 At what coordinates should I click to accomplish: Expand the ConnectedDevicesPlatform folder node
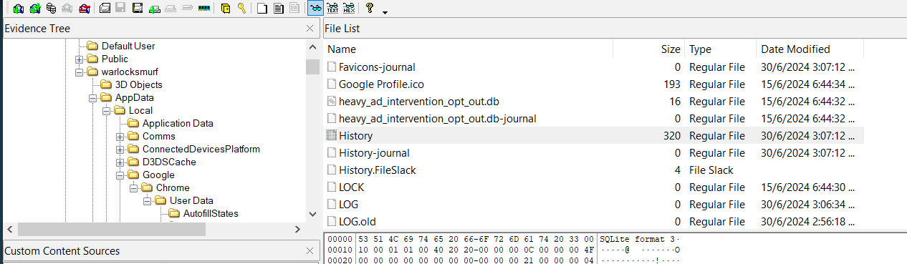[120, 149]
